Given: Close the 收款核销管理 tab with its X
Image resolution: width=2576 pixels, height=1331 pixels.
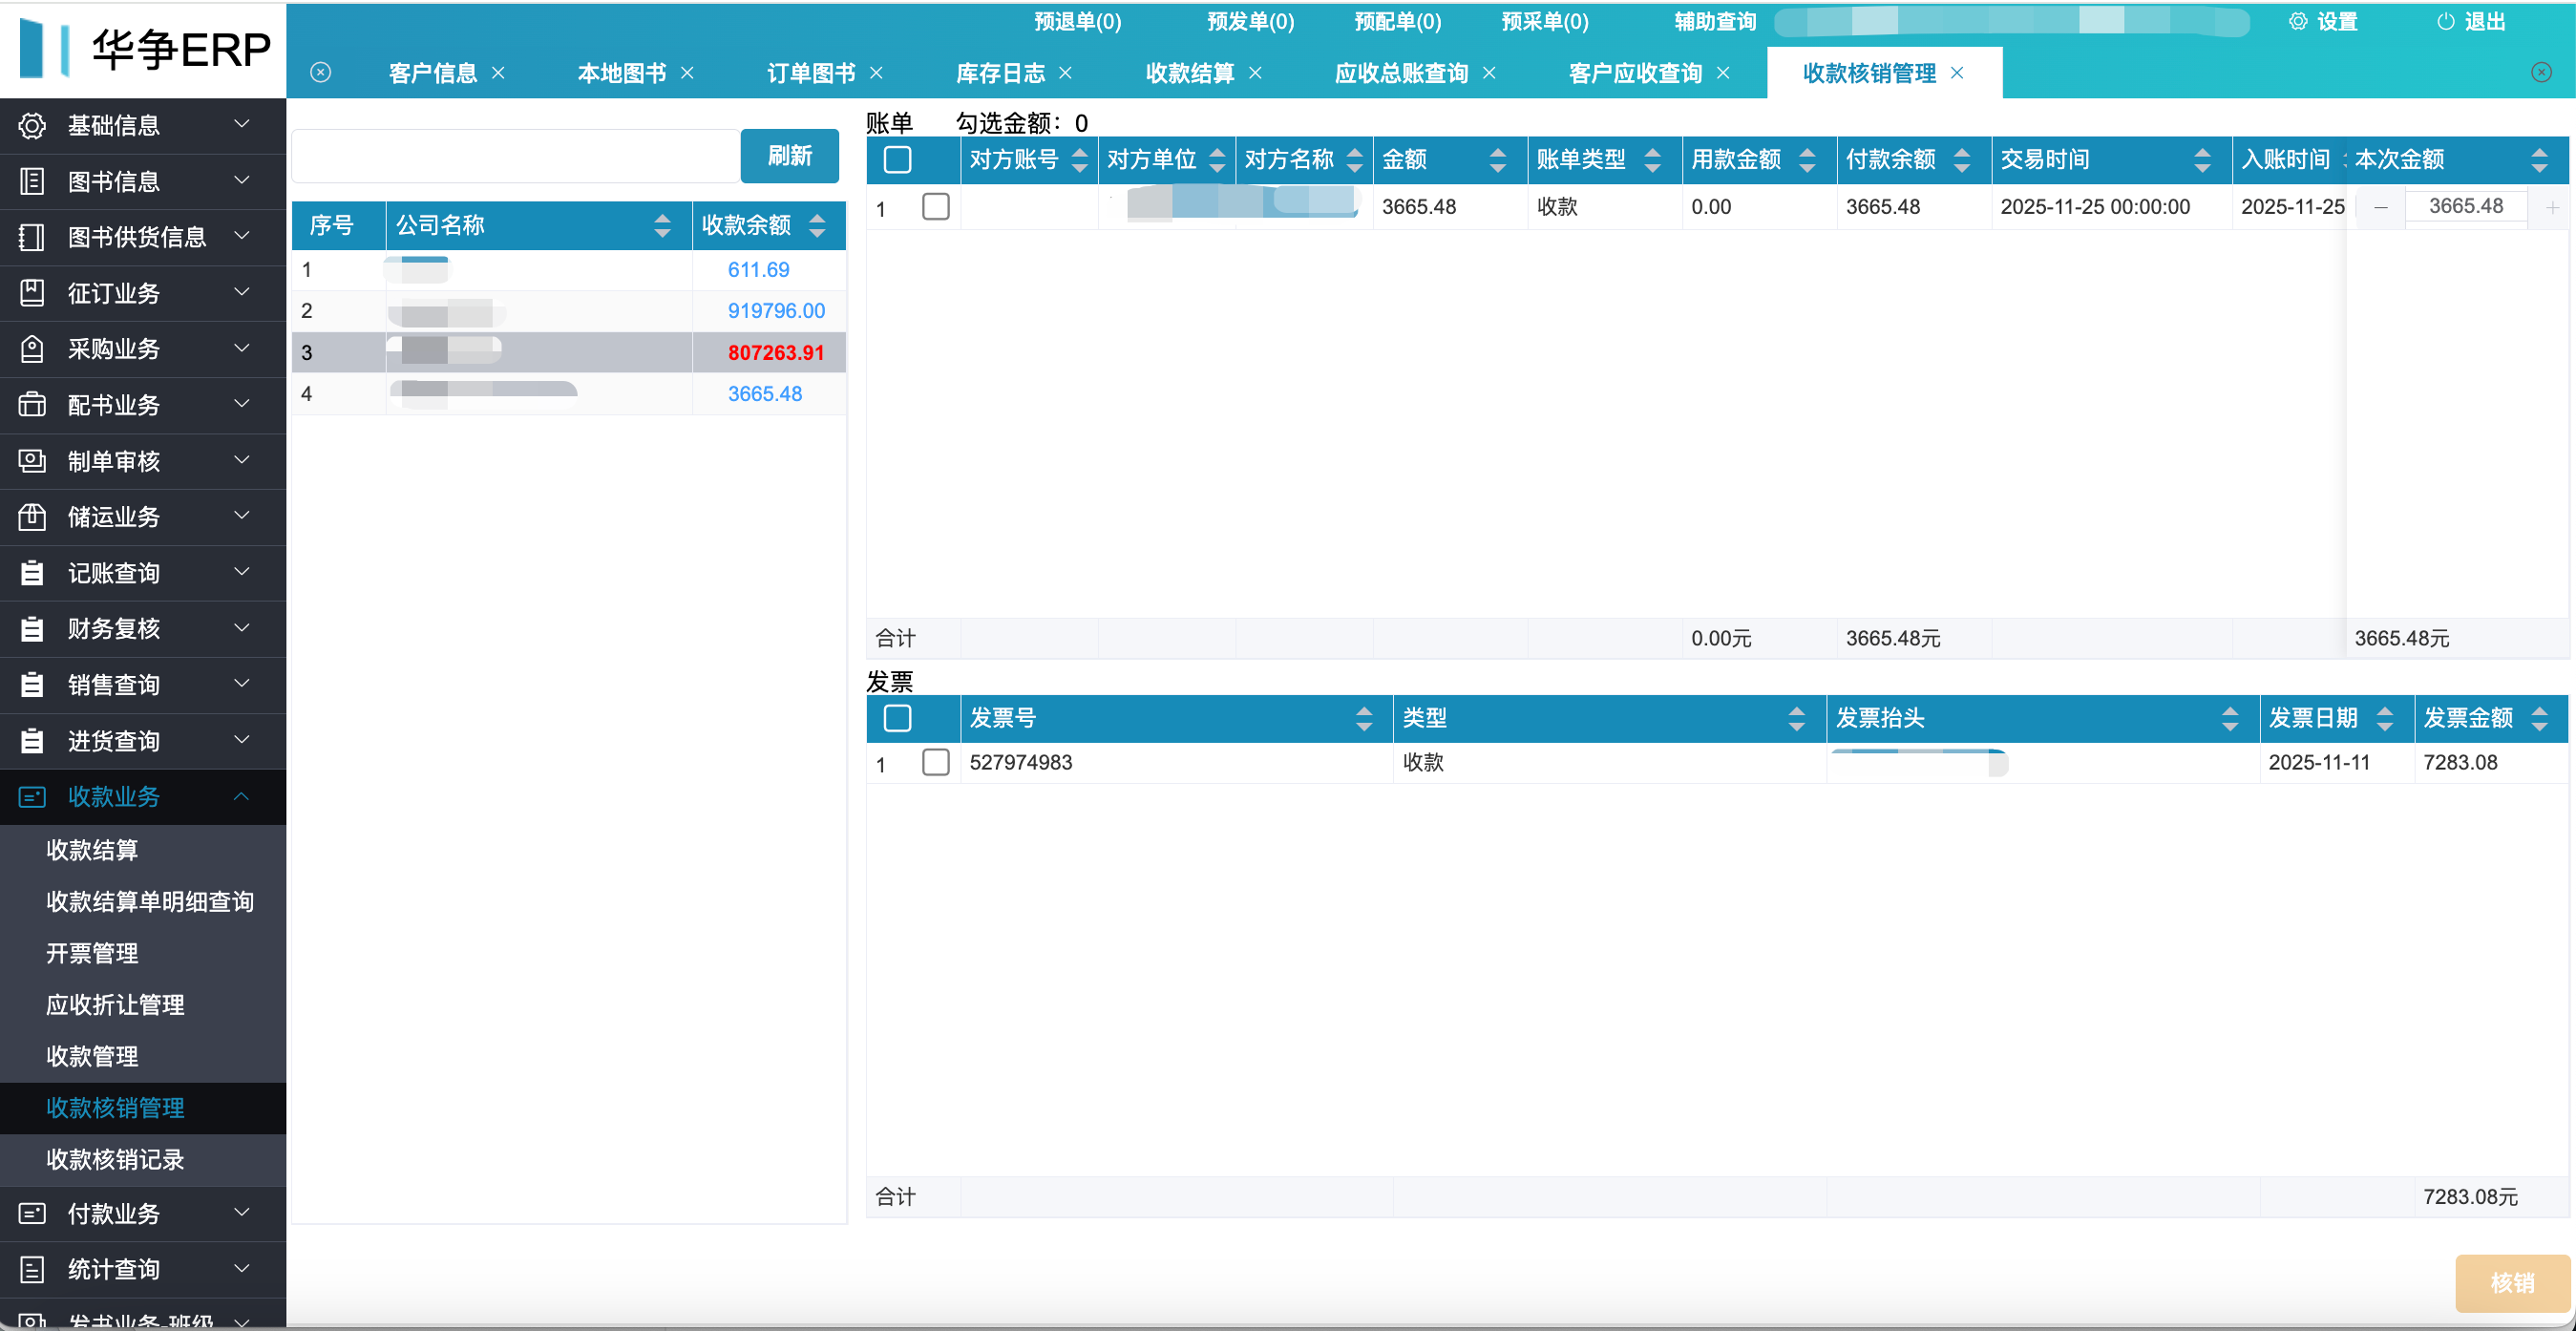Looking at the screenshot, I should [1957, 73].
